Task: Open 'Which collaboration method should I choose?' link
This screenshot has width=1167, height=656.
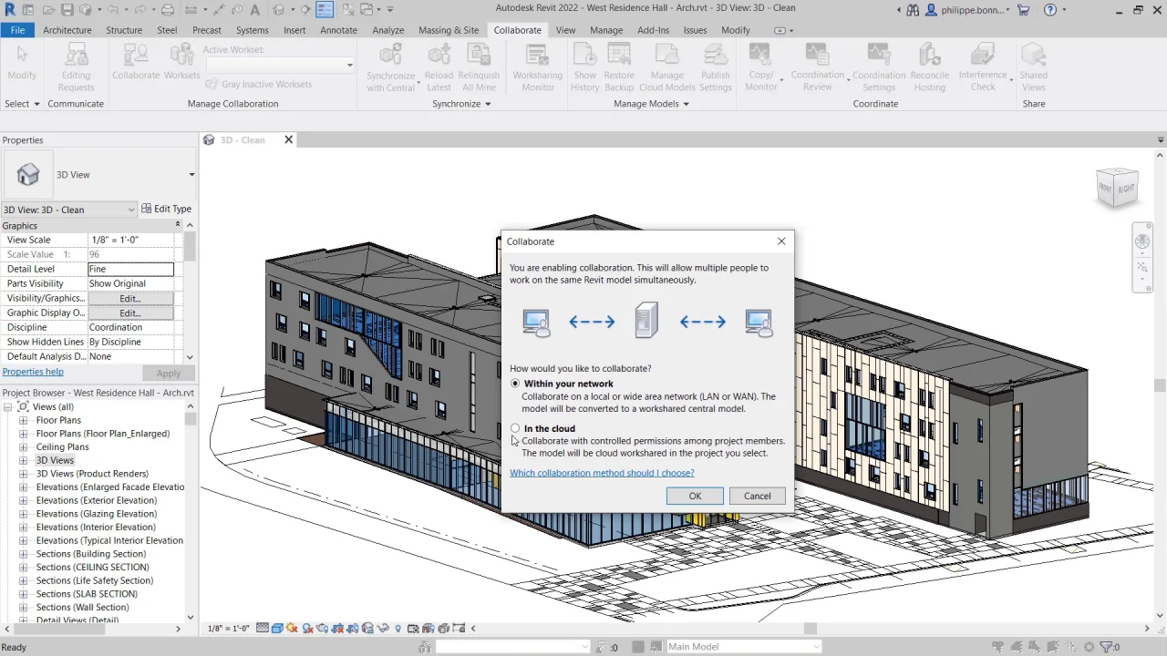Action: [602, 473]
